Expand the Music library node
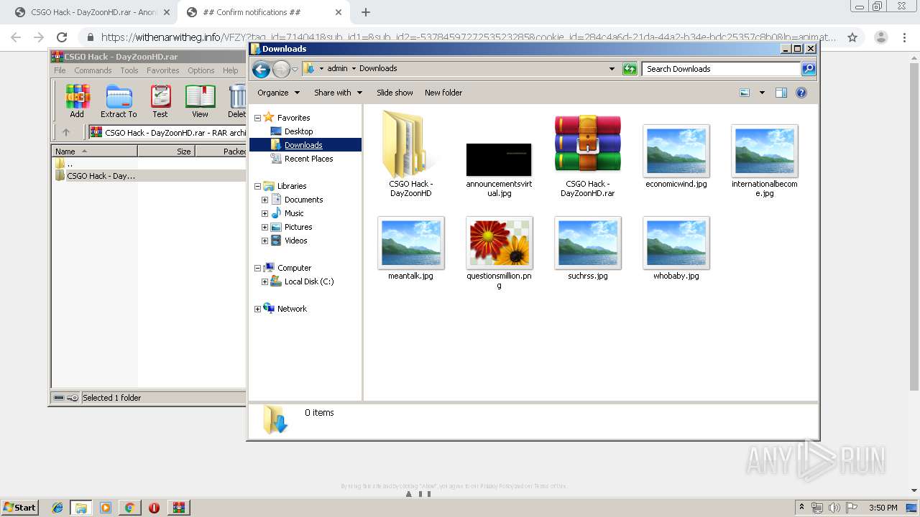The height and width of the screenshot is (517, 920). pos(264,213)
